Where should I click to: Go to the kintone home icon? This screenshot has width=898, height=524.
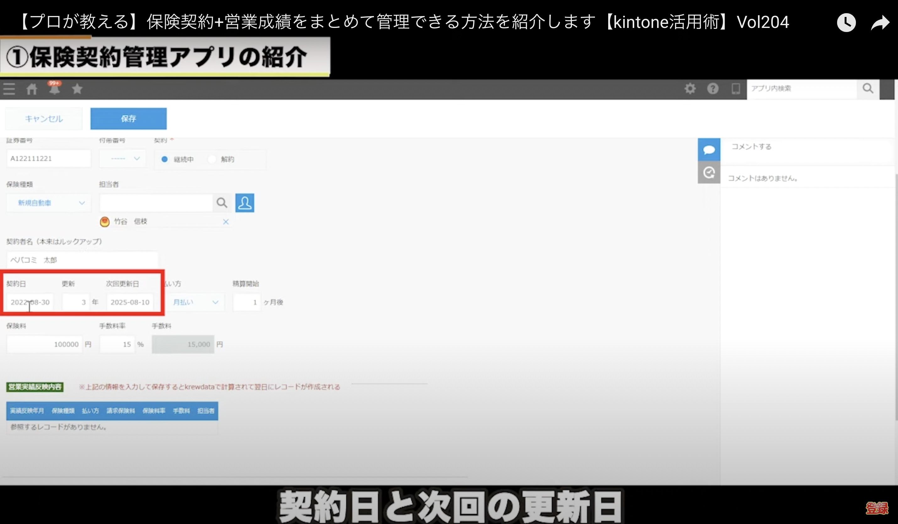(x=32, y=89)
